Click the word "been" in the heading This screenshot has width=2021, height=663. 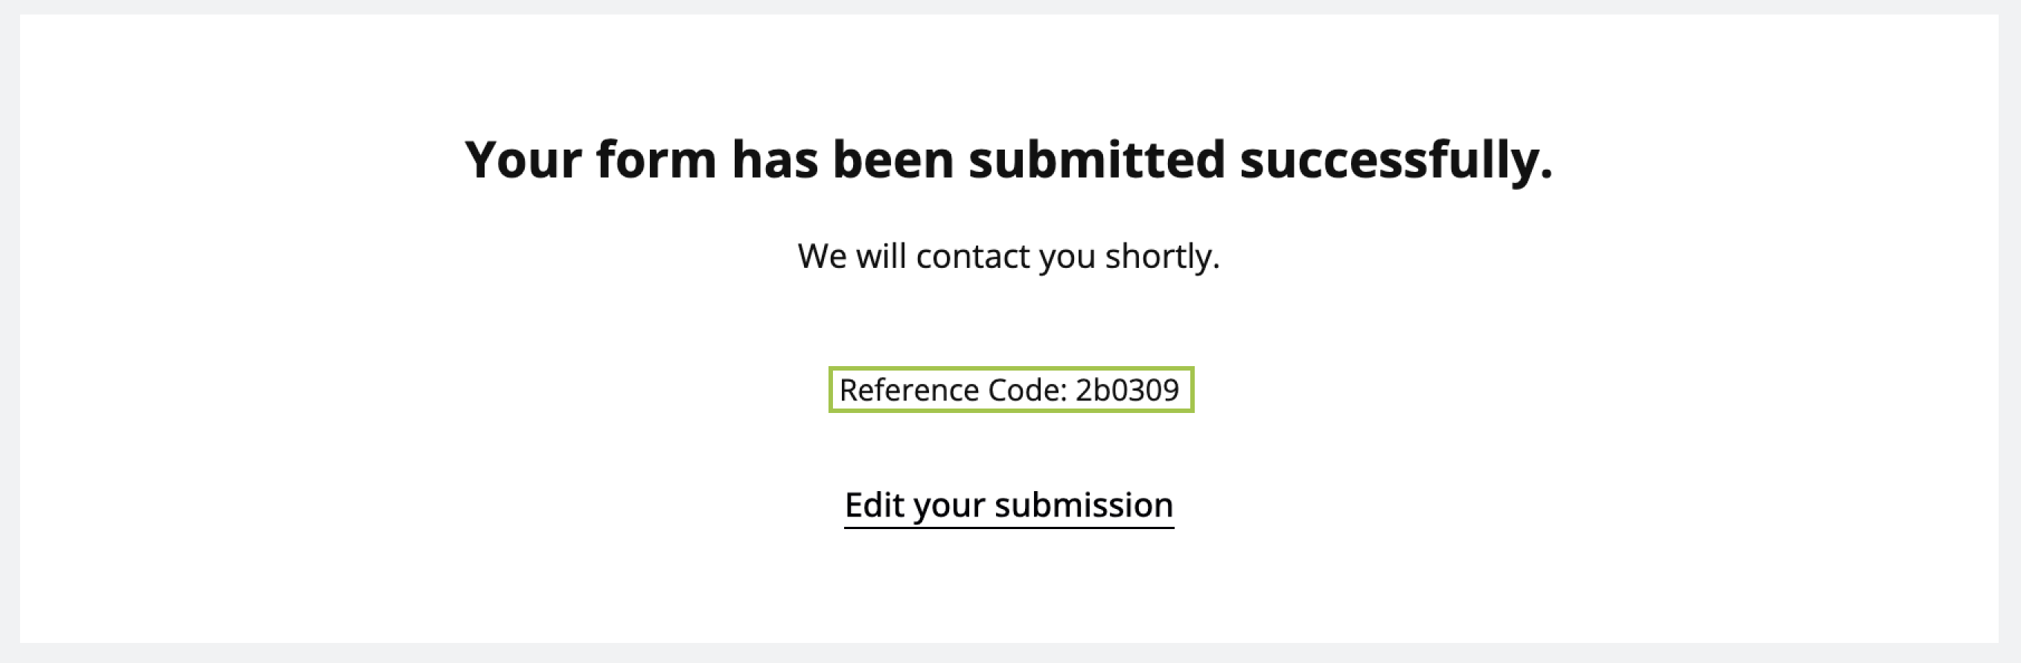893,160
